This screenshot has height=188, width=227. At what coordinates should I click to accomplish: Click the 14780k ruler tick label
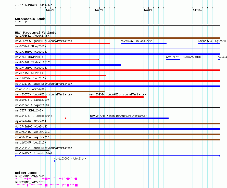coord(148,10)
